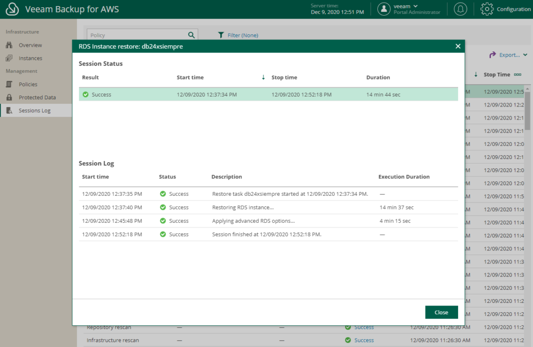The height and width of the screenshot is (347, 533).
Task: Click 'Applying advanced RDS options...' log entry
Action: tap(253, 221)
